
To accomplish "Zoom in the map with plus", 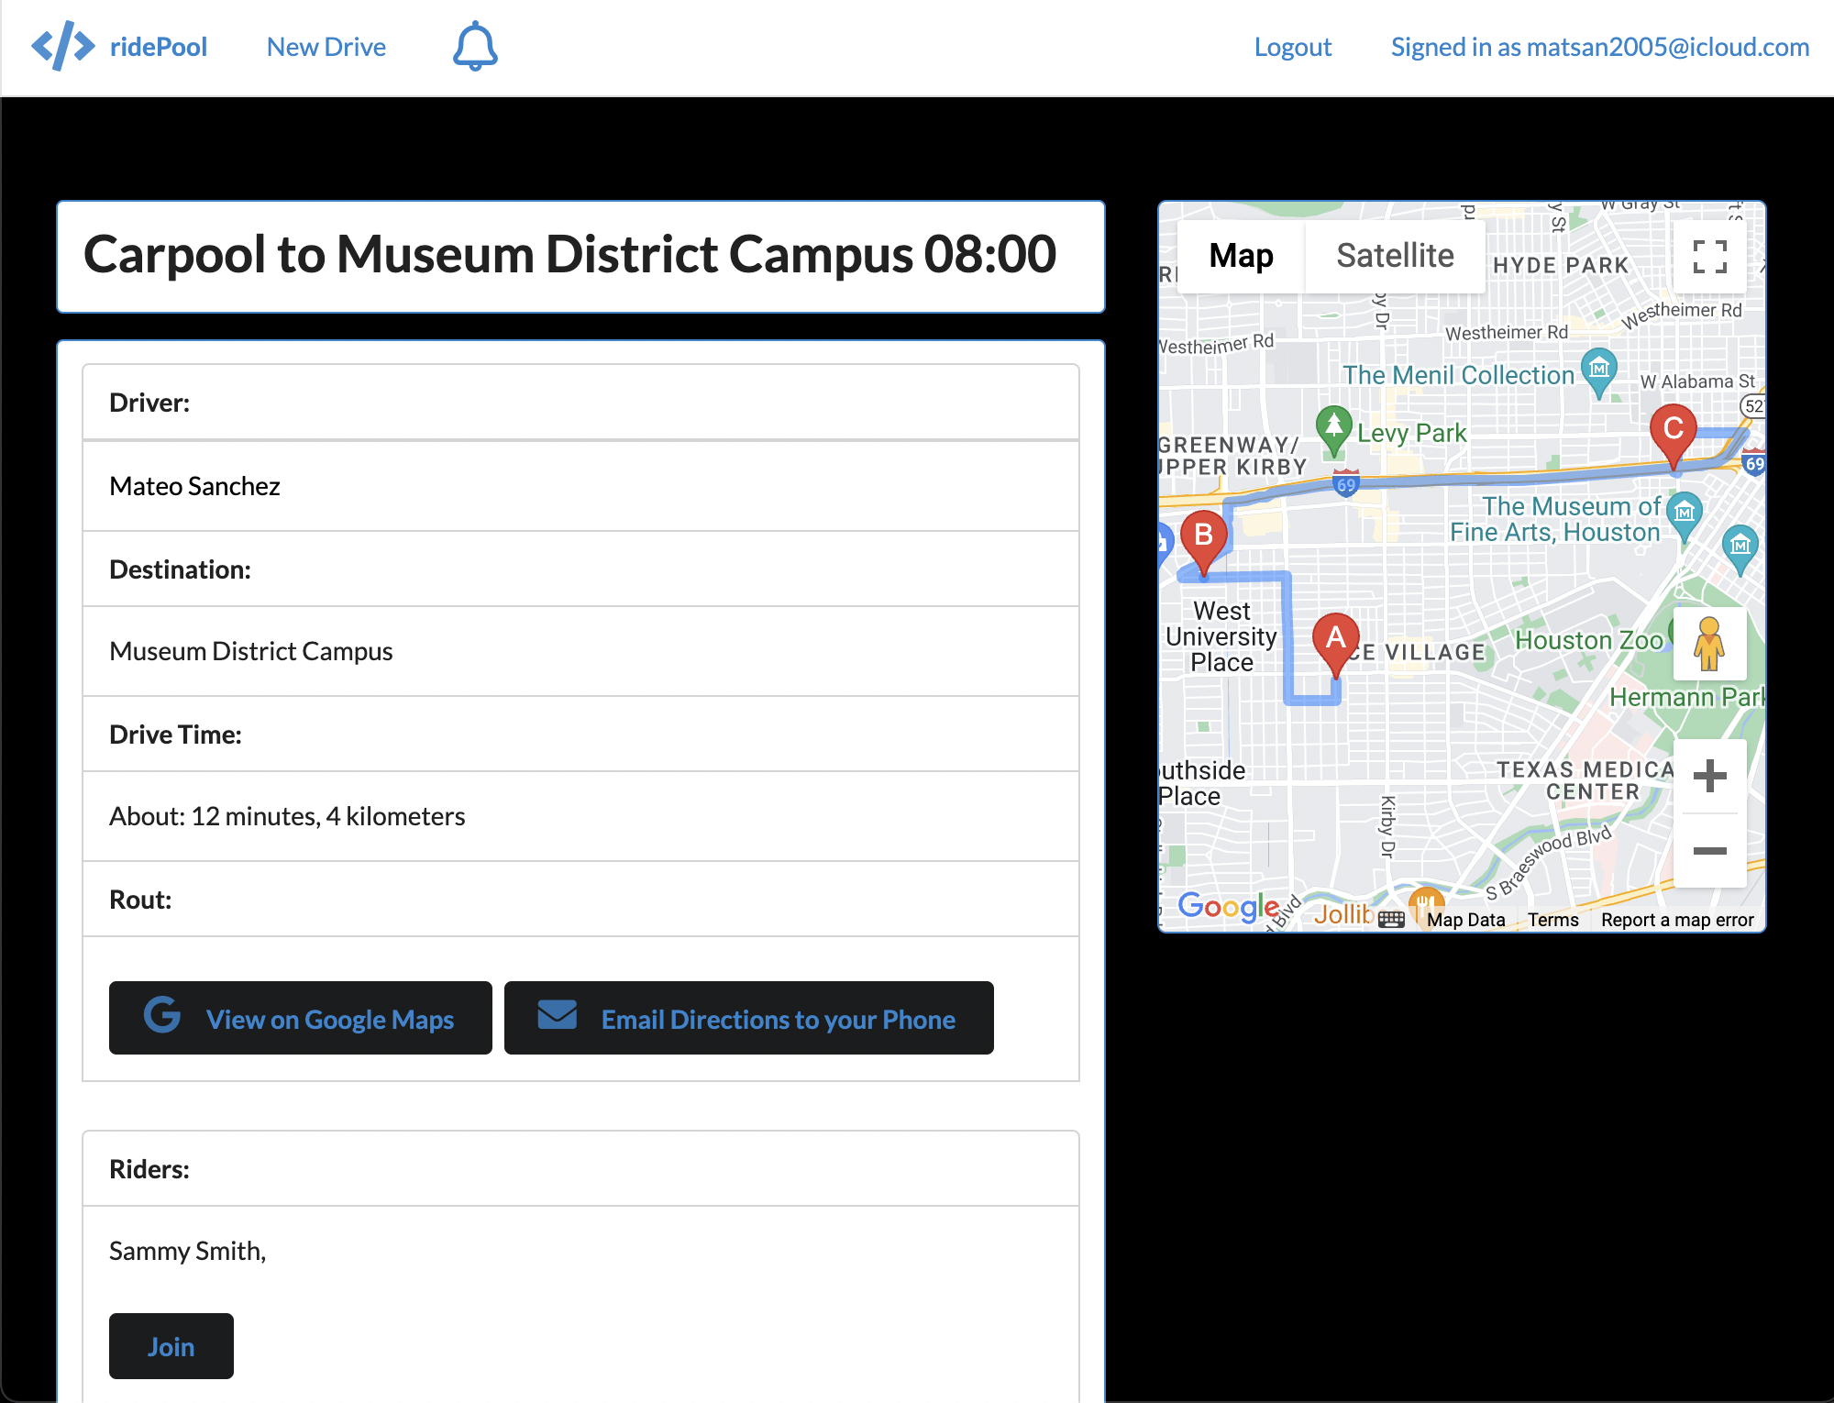I will click(x=1709, y=777).
